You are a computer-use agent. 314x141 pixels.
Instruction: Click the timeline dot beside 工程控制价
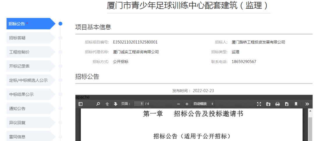pos(60,52)
